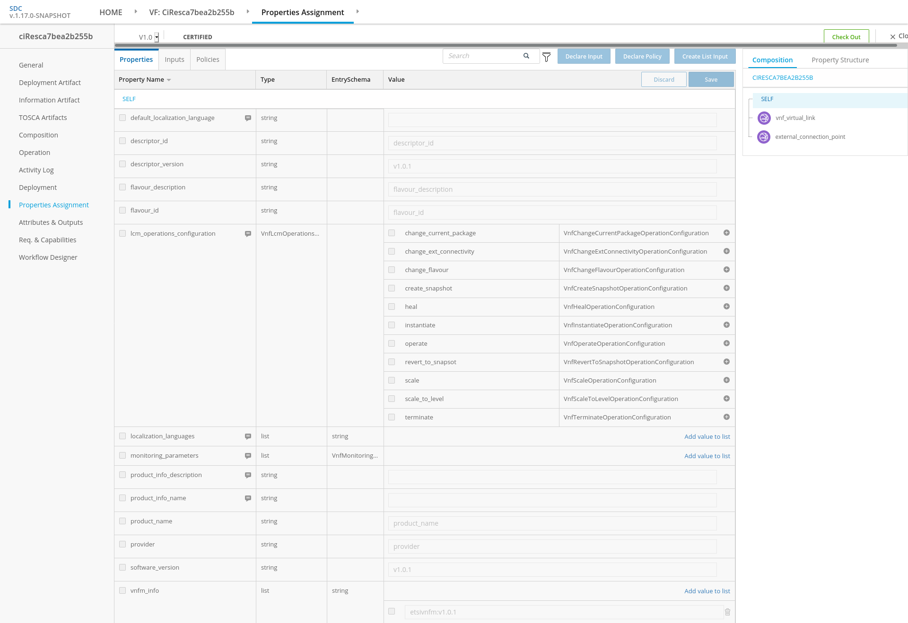
Task: Click the Declare Policy button
Action: pos(642,56)
